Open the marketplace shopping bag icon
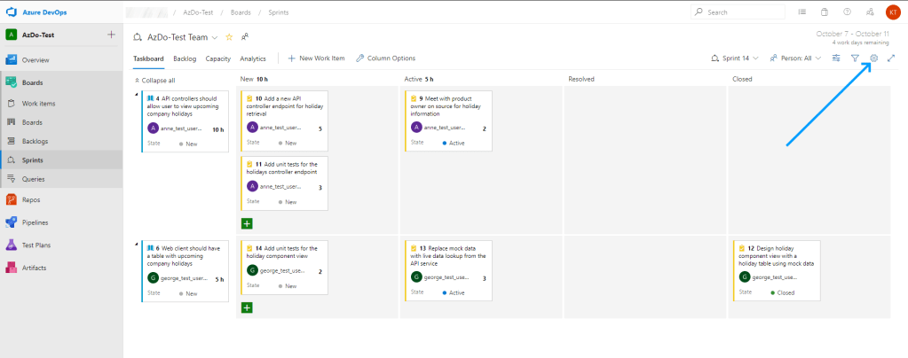908x358 pixels. 824,12
